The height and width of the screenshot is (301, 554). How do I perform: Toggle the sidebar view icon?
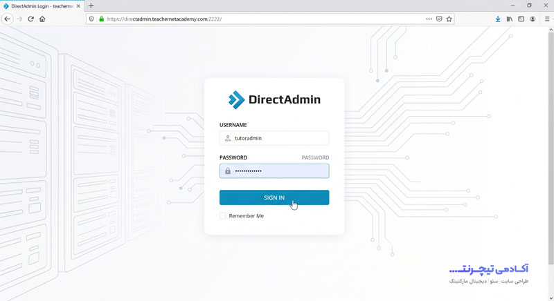521,19
